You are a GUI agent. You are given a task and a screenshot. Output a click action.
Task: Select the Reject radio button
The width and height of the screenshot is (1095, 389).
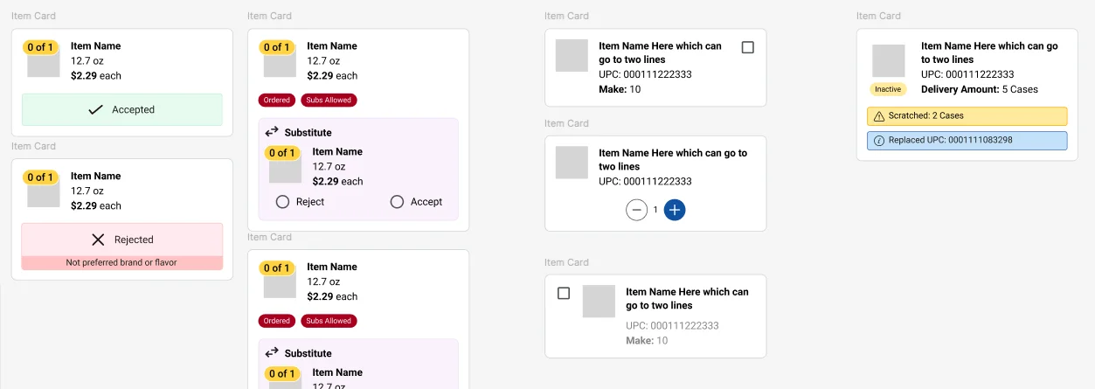[282, 202]
